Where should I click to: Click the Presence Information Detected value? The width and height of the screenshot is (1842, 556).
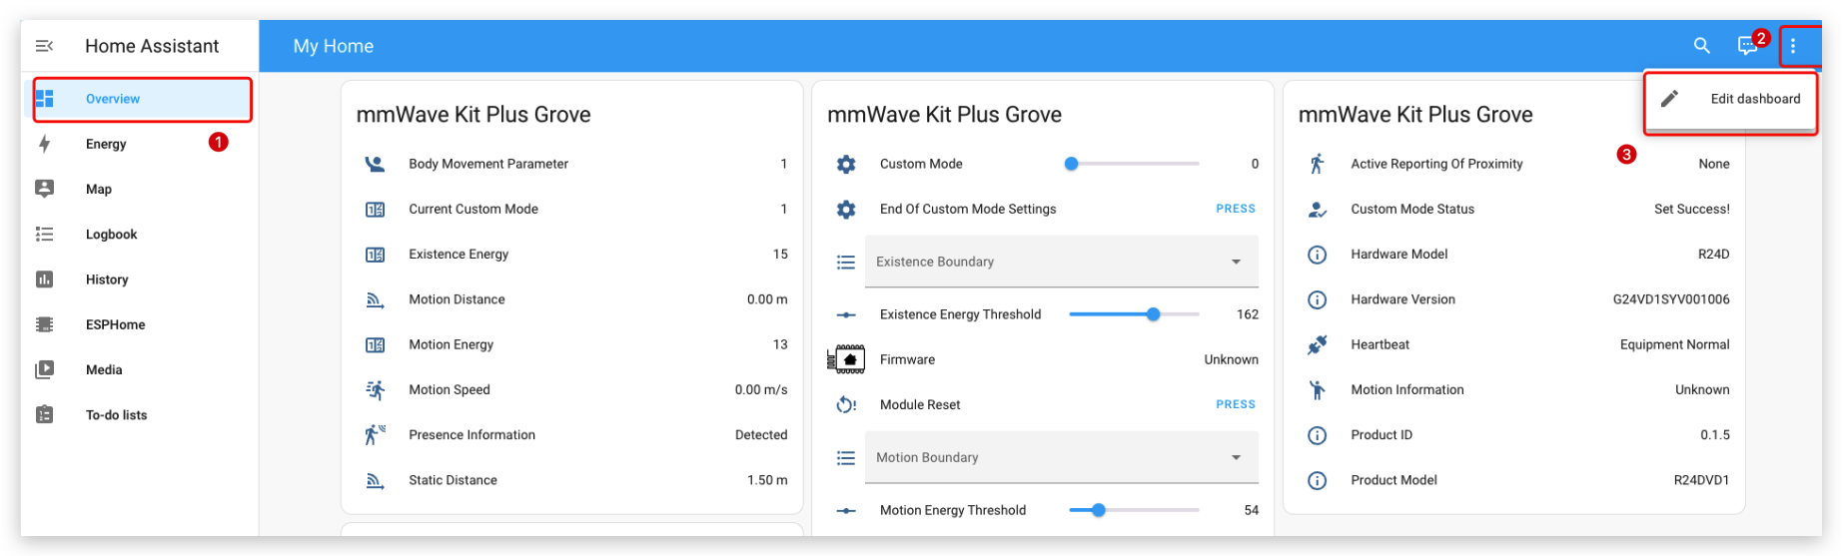click(761, 435)
